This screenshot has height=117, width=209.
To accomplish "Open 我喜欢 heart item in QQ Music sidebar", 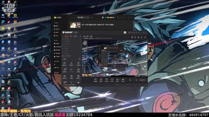I will (56, 43).
